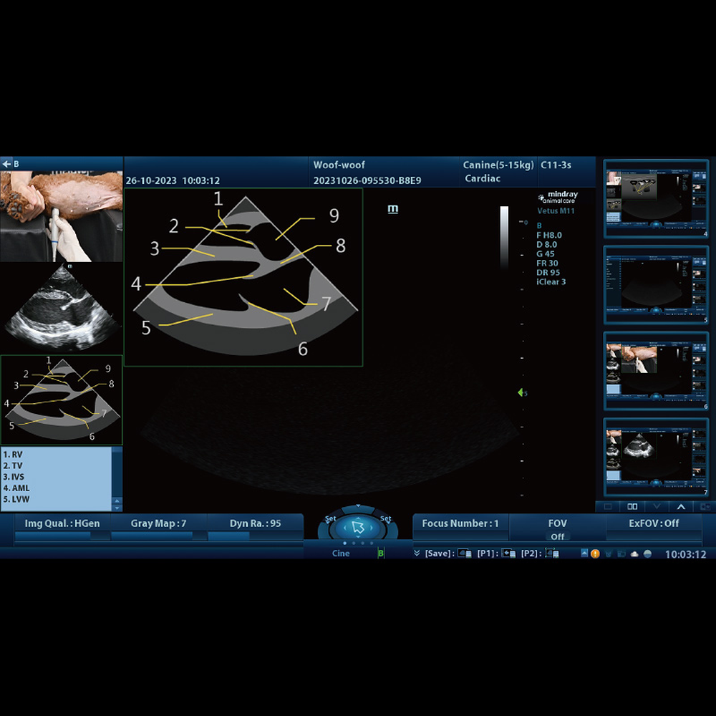Click the DR 95 parameter readout

pos(548,273)
